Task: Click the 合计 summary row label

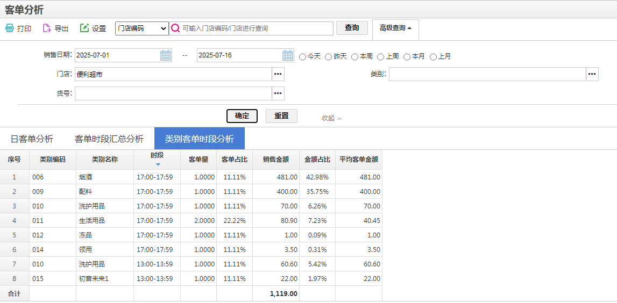Action: pyautogui.click(x=15, y=293)
